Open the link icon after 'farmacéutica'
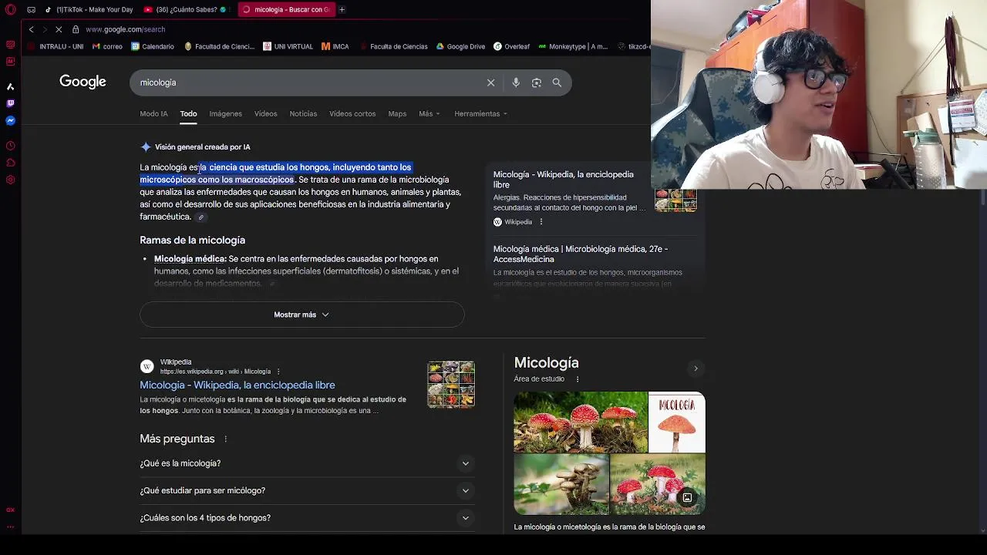 [201, 217]
